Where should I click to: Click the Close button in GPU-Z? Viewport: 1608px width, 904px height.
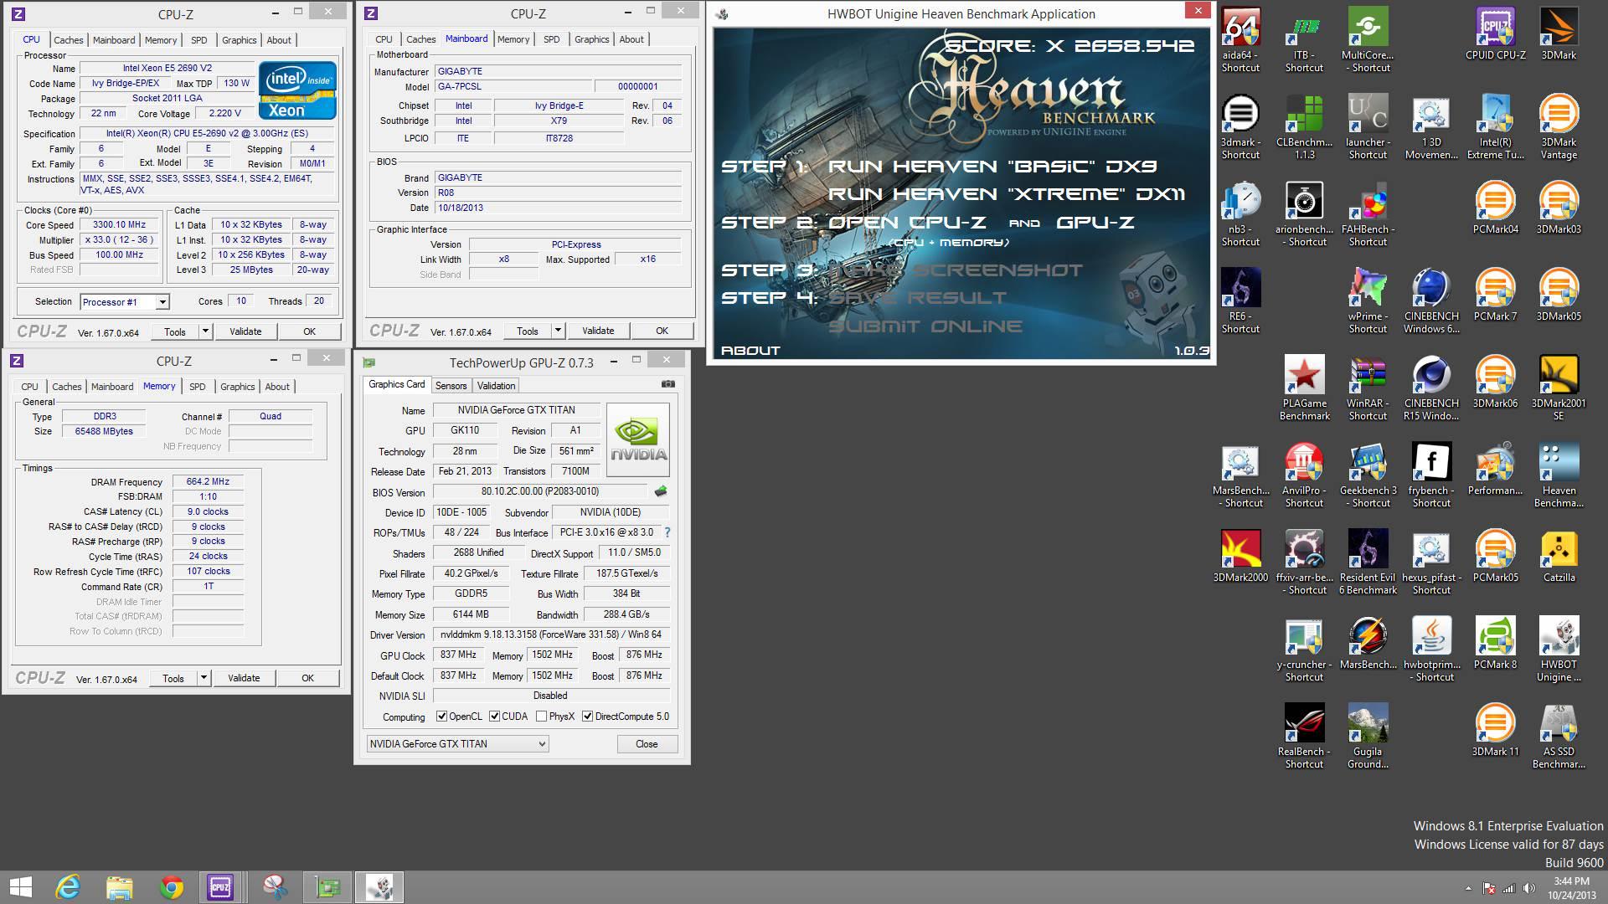click(647, 743)
